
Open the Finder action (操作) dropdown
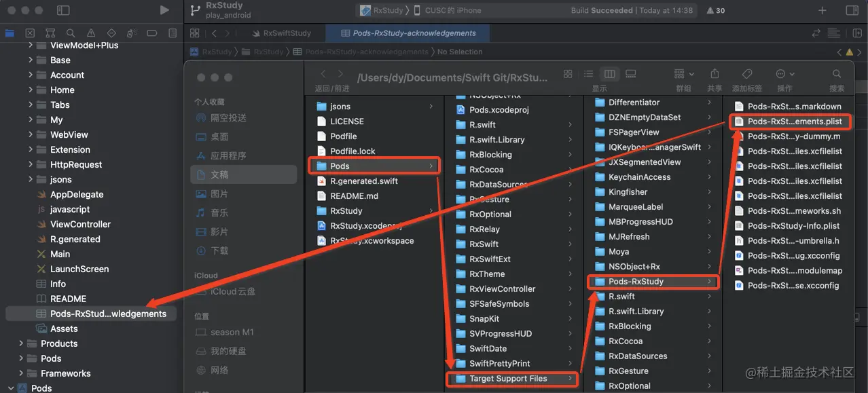(x=784, y=74)
